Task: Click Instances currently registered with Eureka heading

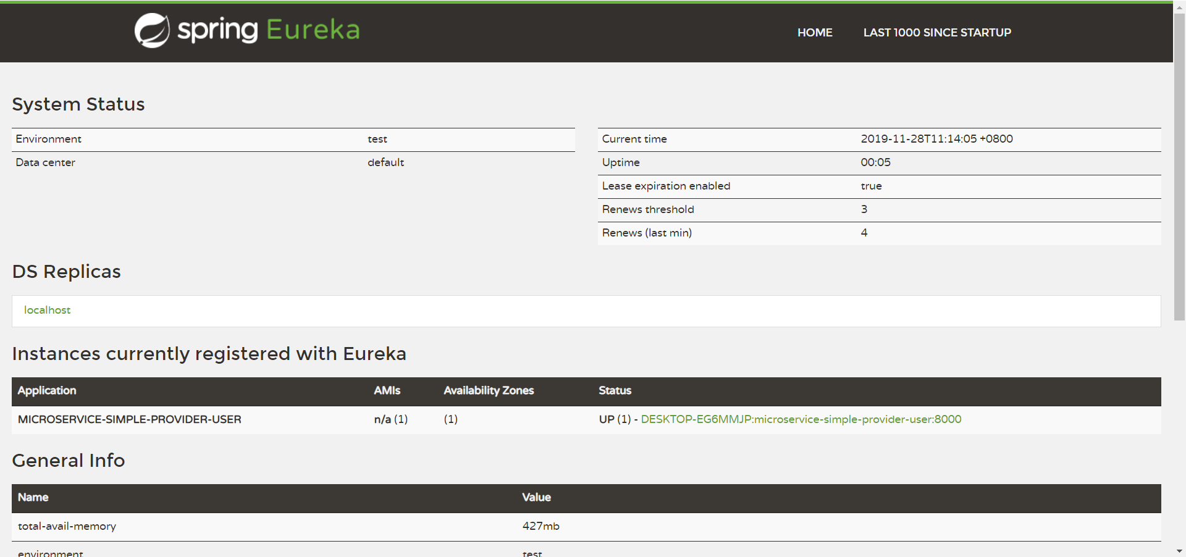Action: click(x=209, y=354)
